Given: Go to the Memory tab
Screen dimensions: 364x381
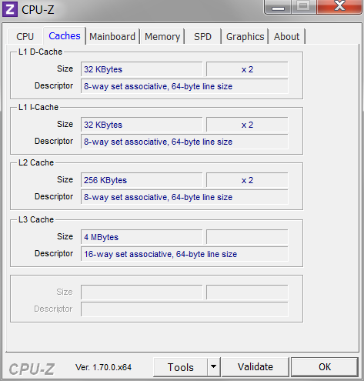Looking at the screenshot, I should [x=162, y=36].
